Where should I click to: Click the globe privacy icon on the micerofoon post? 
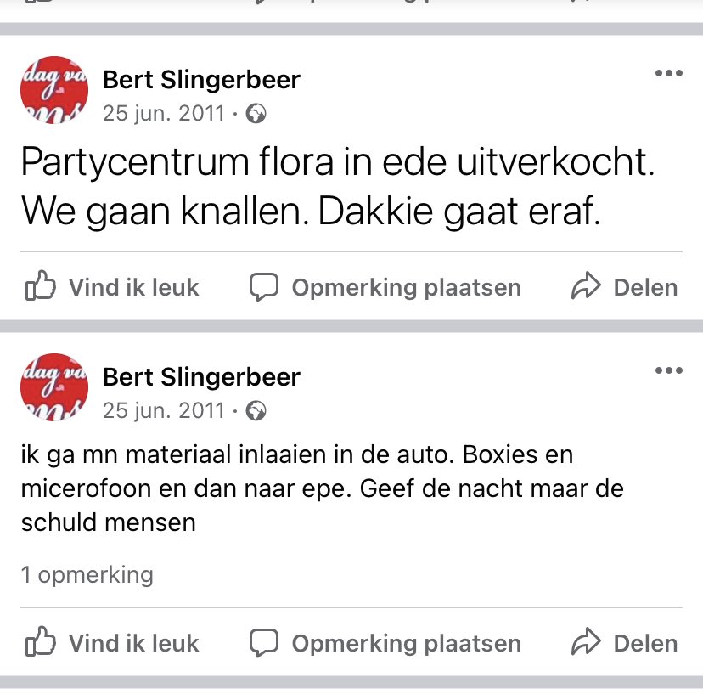256,411
